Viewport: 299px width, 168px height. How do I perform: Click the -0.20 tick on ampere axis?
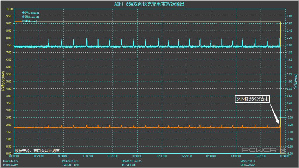point(290,125)
